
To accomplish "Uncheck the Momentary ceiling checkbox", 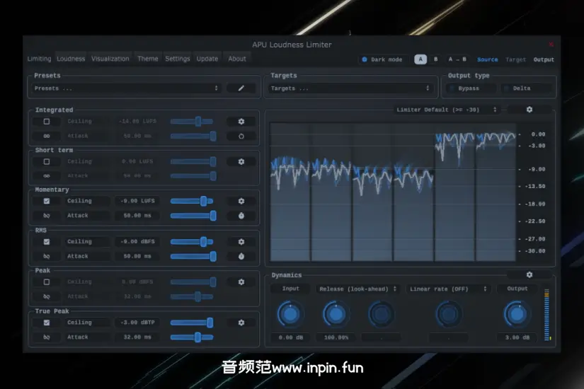I will pyautogui.click(x=47, y=201).
